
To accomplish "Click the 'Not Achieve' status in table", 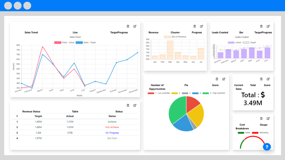I will pos(112,127).
